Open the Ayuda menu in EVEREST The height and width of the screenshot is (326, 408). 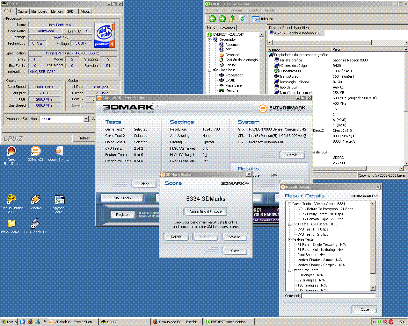click(x=269, y=10)
